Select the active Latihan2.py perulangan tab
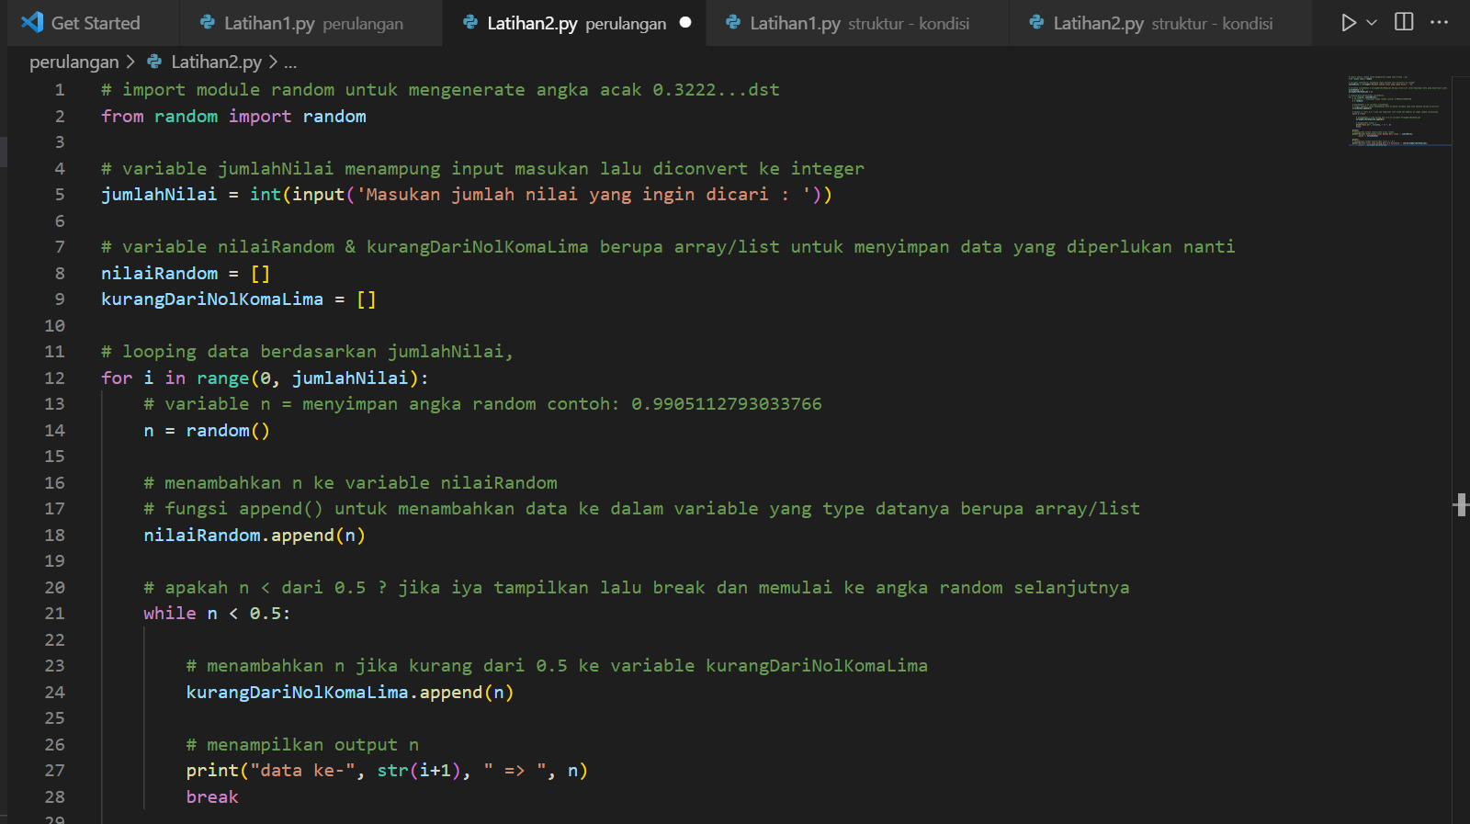Viewport: 1470px width, 824px height. click(573, 23)
